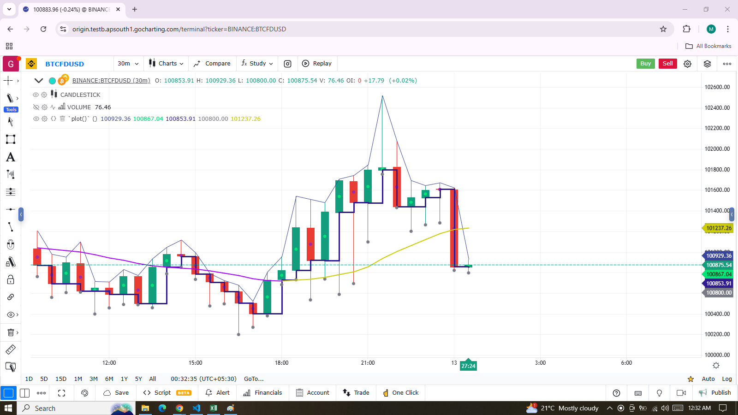Screen dimensions: 738x415
Task: Select the text annotation tool
Action: click(x=11, y=157)
